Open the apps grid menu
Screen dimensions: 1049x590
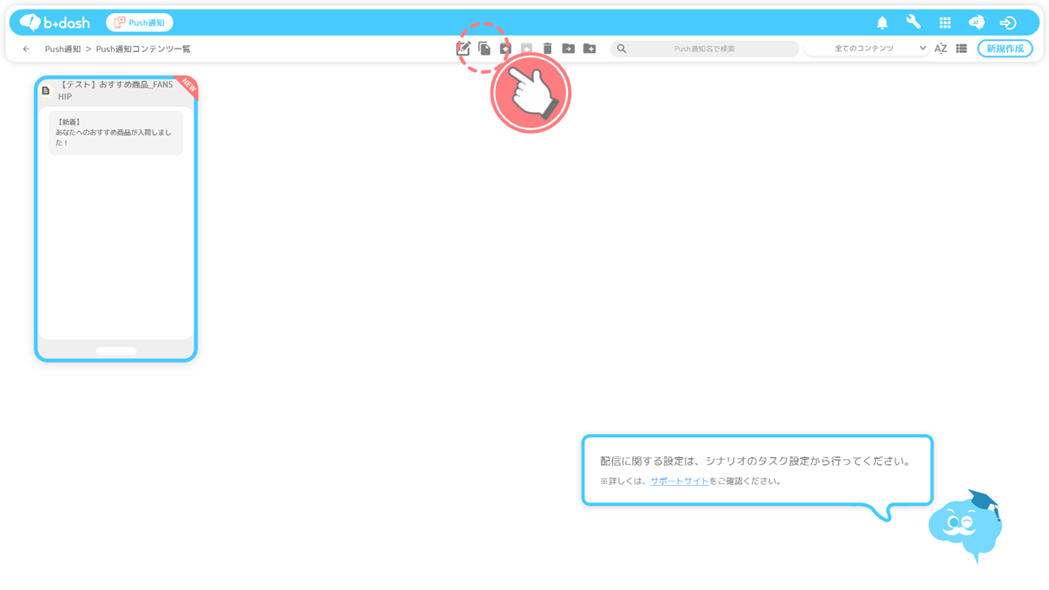pos(945,23)
